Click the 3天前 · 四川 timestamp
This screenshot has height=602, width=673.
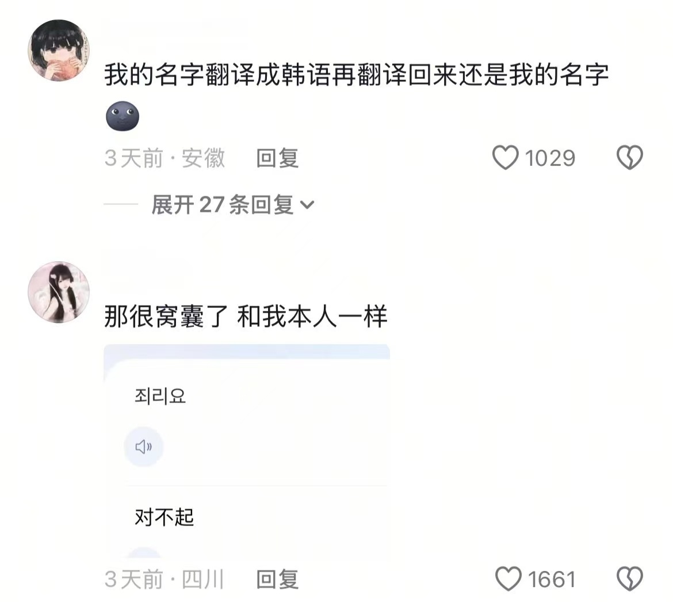(165, 579)
